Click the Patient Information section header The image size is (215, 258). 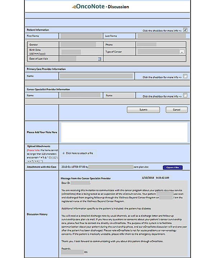click(38, 30)
